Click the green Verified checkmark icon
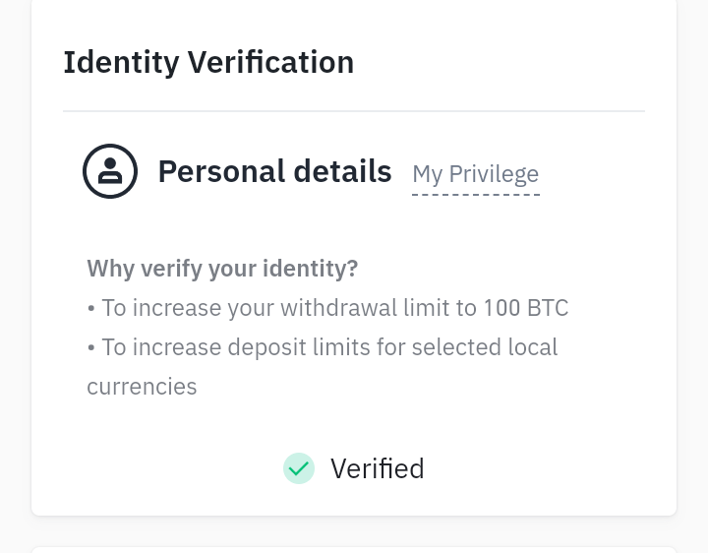 [299, 468]
